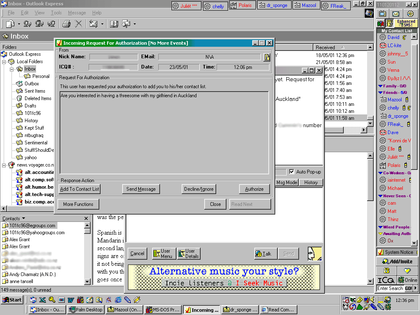Open David in ICQ contact list

point(393,37)
